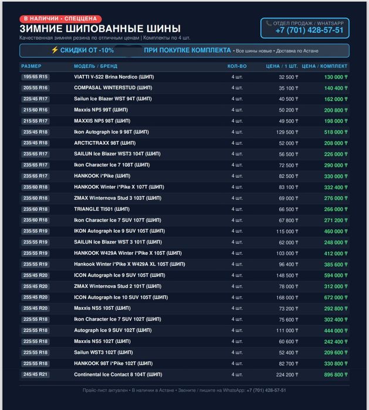The image size is (369, 410).
Task: Click the red 'В НАЛИЧИИ · СПЕЦЦЕНА' badge
Action: pos(60,19)
